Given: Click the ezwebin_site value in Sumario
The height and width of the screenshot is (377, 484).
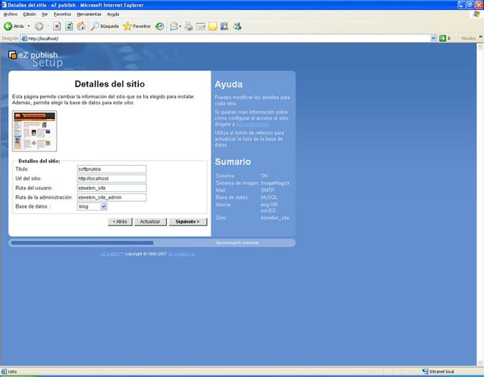Looking at the screenshot, I should pos(275,218).
